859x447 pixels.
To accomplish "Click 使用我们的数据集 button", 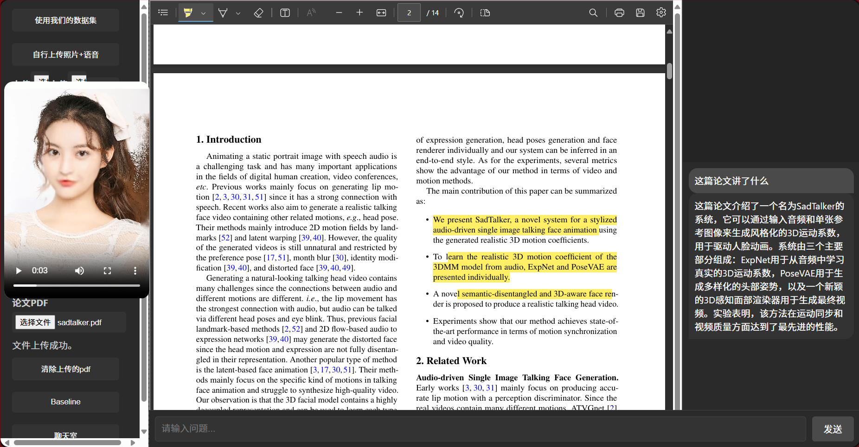I will (65, 20).
